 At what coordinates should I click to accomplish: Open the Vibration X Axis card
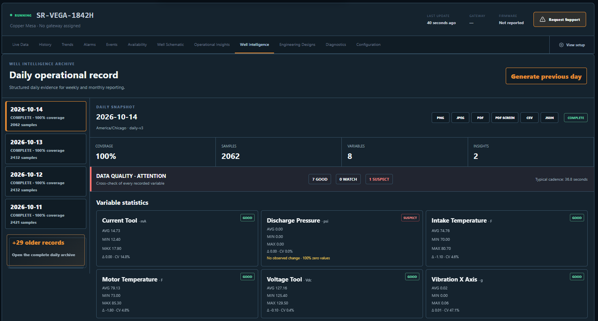[x=507, y=294]
